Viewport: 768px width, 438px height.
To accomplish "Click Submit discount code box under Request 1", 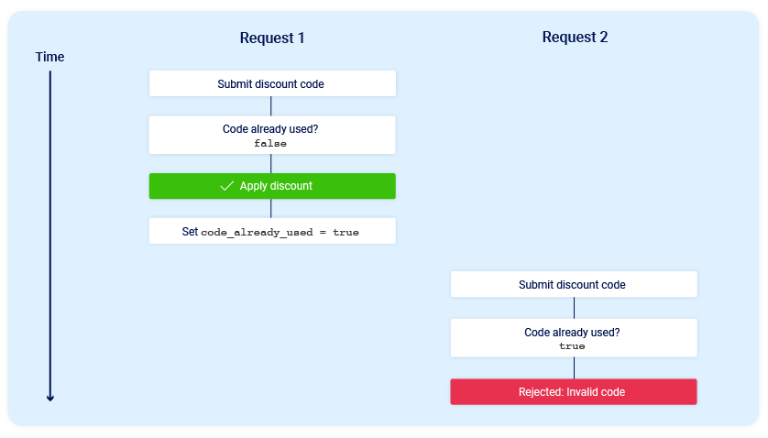I will pos(272,83).
